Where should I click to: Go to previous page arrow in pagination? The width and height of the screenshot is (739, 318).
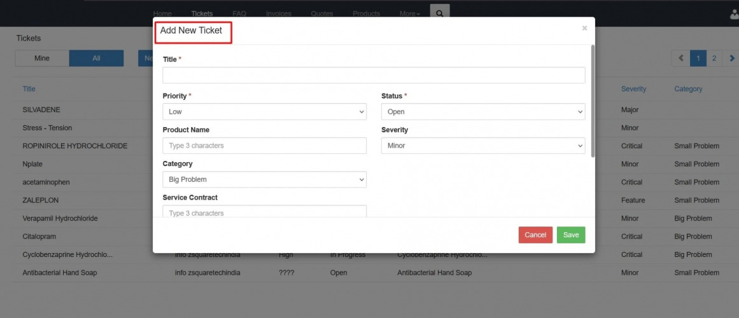(681, 59)
